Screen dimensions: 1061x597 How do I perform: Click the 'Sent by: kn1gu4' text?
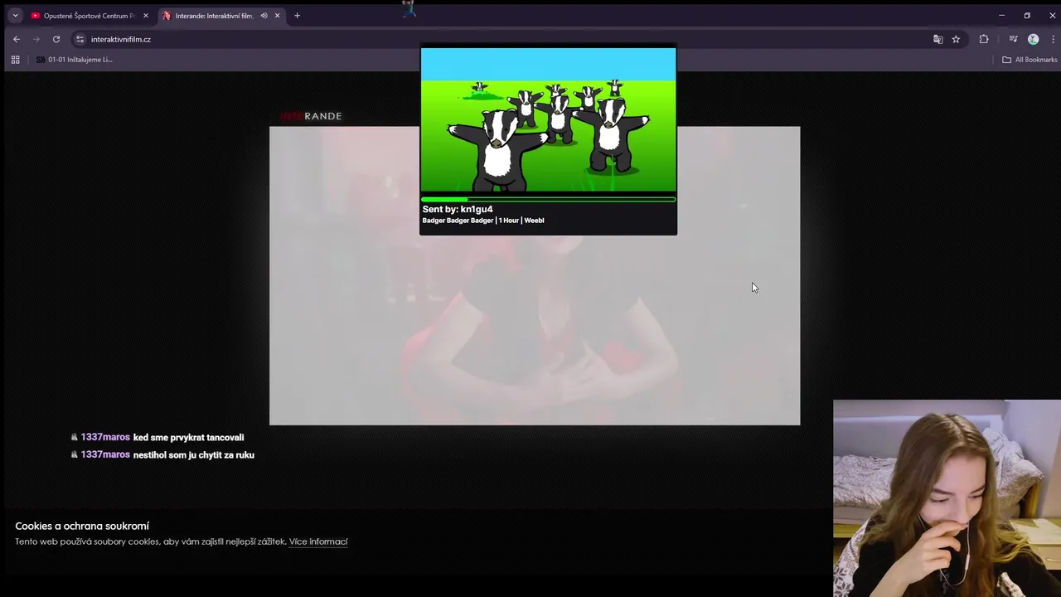tap(458, 209)
